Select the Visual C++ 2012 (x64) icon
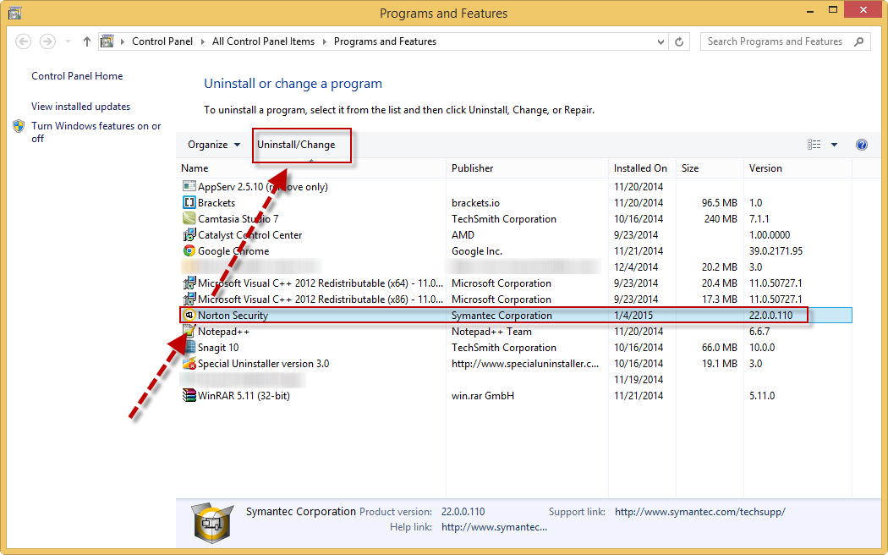 point(189,283)
